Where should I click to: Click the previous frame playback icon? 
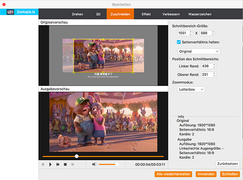[x=43, y=164]
